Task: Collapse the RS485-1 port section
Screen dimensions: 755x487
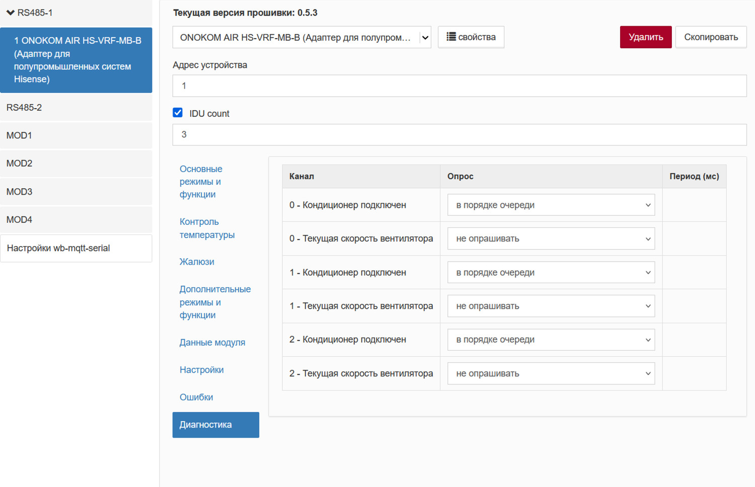Action: 11,13
